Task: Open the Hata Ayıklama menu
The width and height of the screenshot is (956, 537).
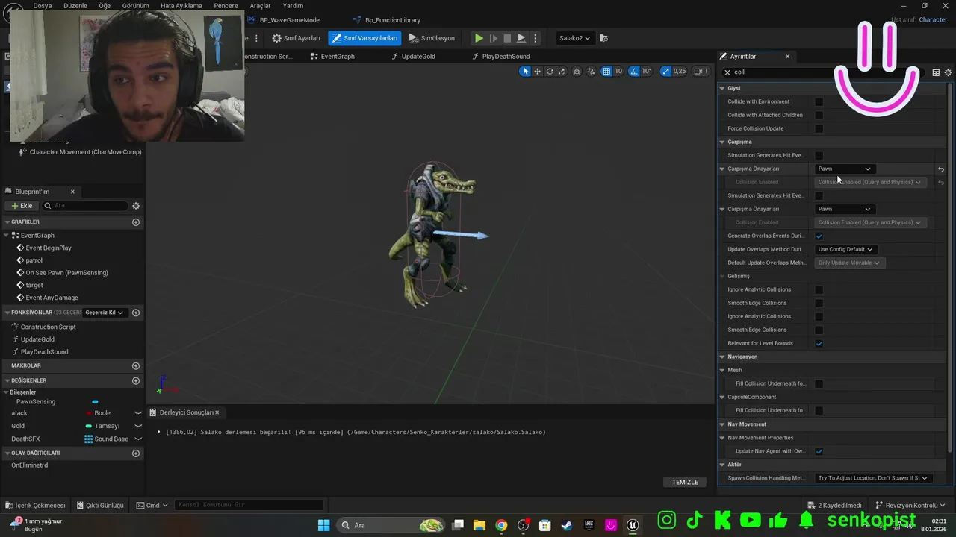Action: (181, 5)
